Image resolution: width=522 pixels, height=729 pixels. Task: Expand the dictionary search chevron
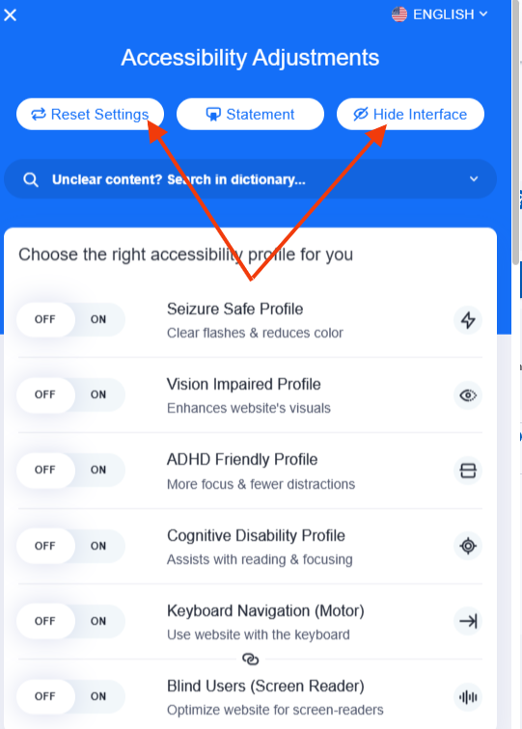[x=474, y=179]
